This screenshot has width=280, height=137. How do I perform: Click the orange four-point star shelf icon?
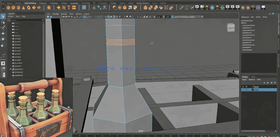(x=59, y=7)
